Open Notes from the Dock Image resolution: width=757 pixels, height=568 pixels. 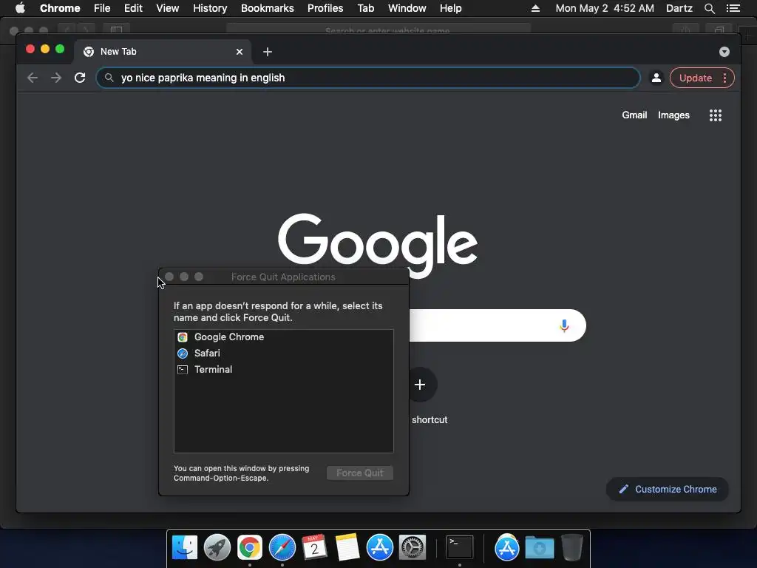click(x=347, y=548)
